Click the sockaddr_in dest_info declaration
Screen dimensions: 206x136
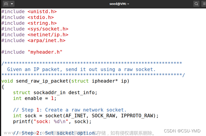55,93
